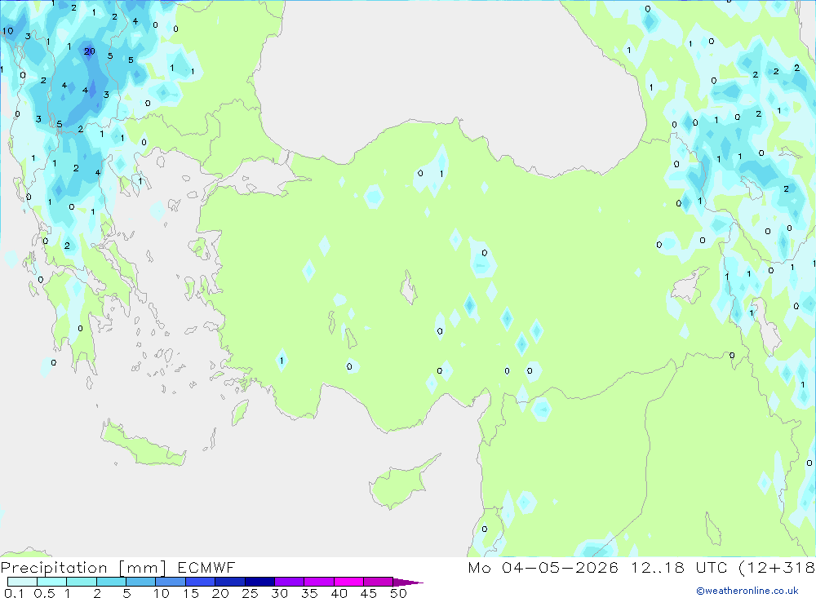
Task: Click the '25' legend scale label
Action: click(250, 593)
